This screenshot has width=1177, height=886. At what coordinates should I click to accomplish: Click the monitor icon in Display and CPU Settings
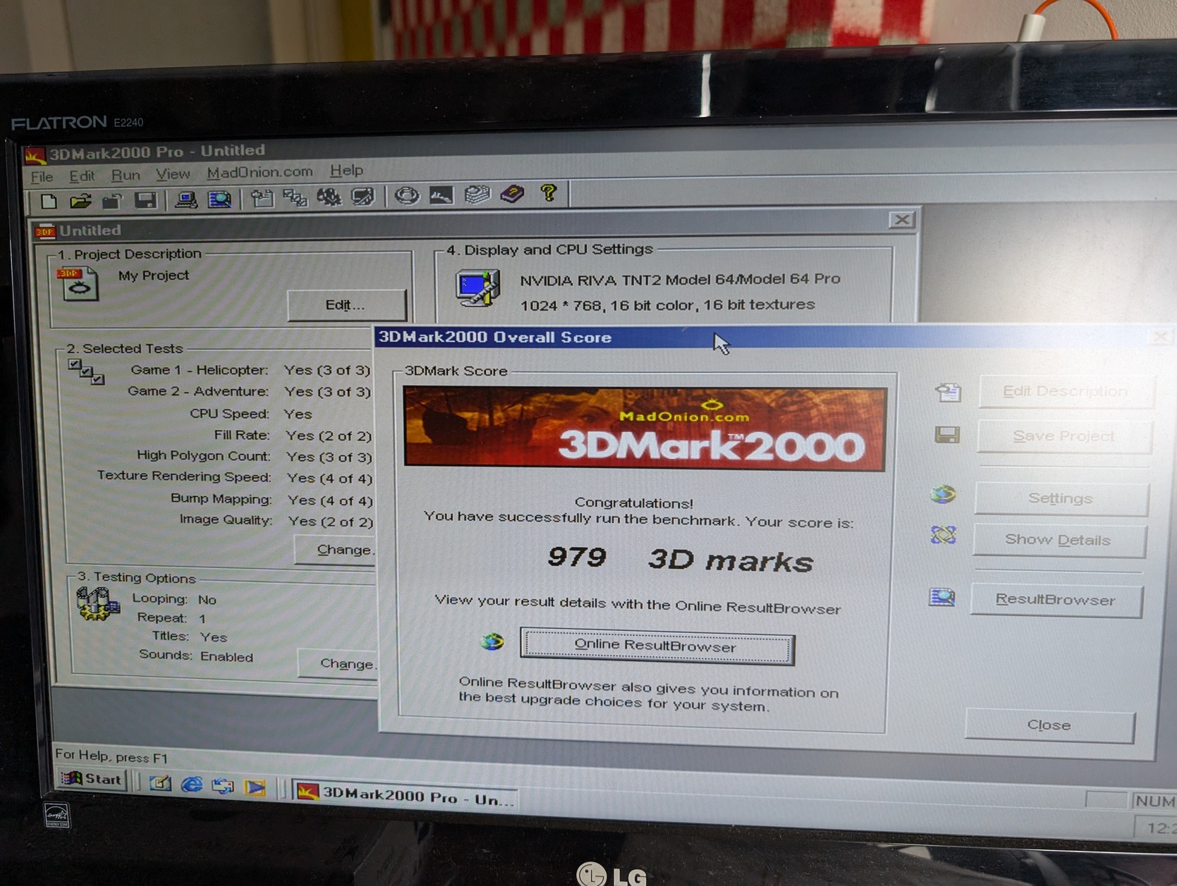477,288
